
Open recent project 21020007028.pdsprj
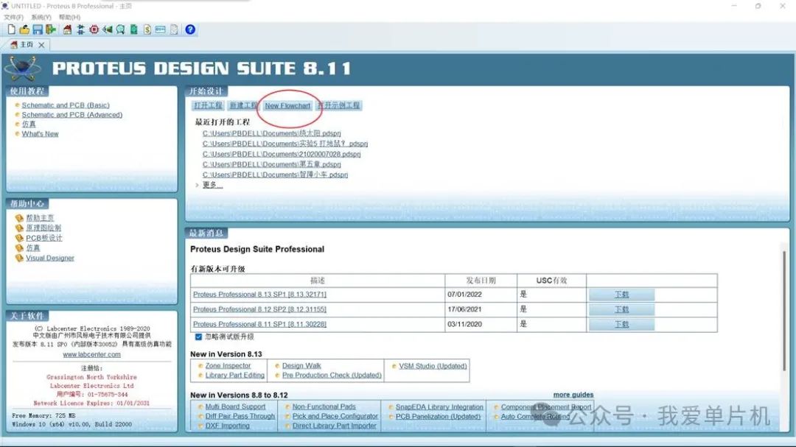(x=282, y=154)
